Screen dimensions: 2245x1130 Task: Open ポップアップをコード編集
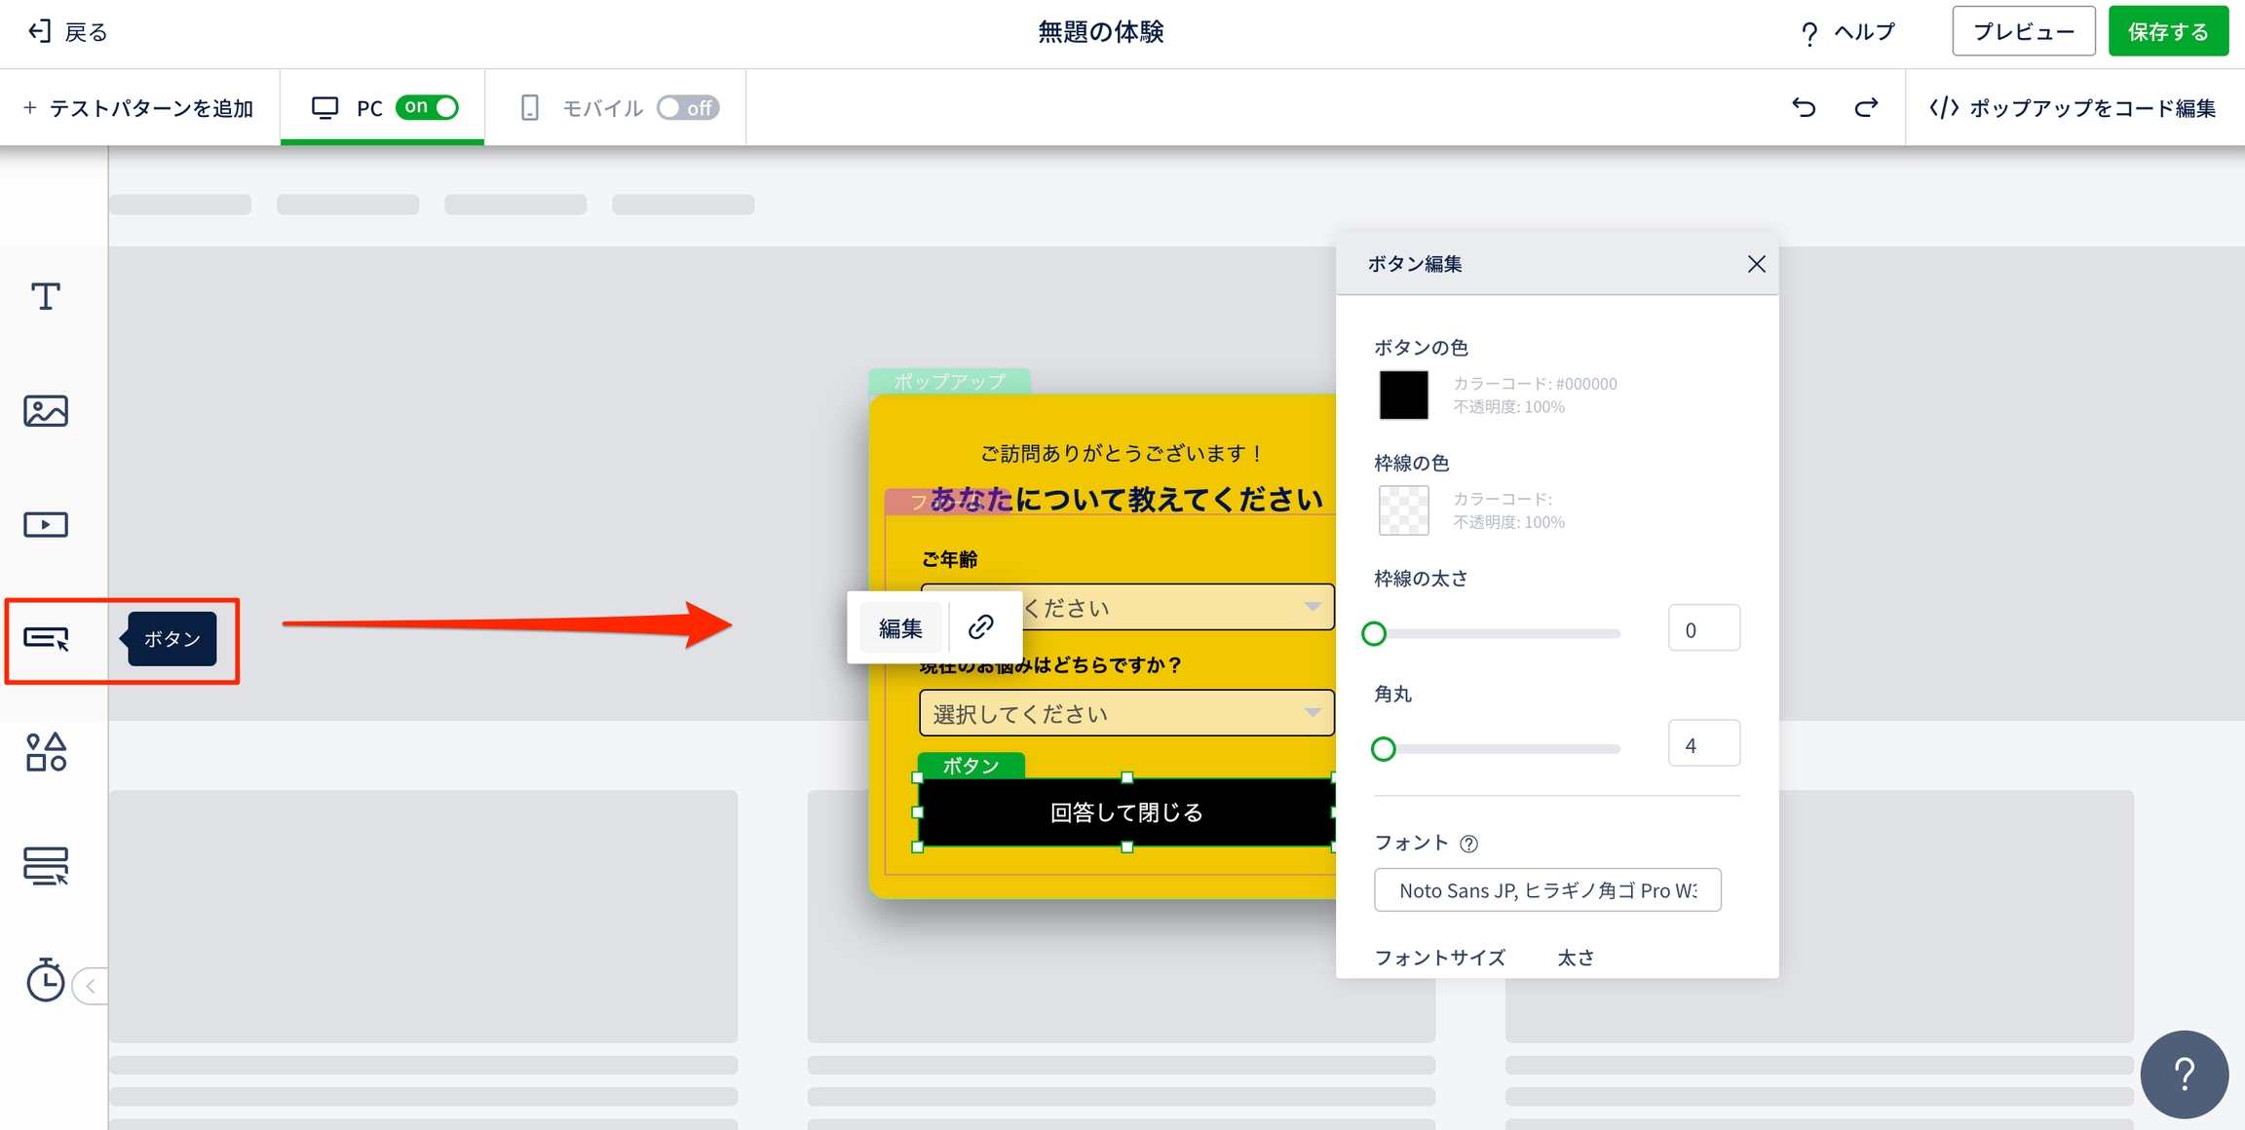click(2074, 108)
